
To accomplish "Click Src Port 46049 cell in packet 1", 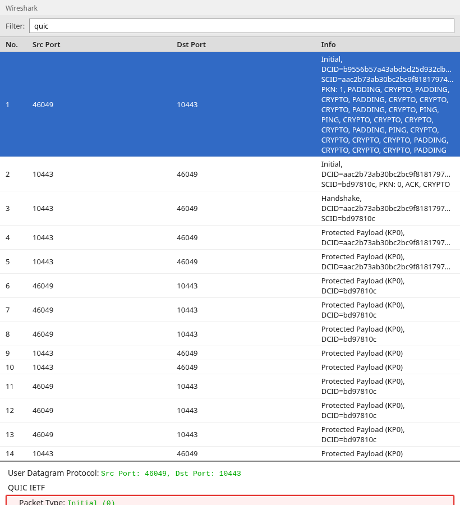I will coord(43,105).
